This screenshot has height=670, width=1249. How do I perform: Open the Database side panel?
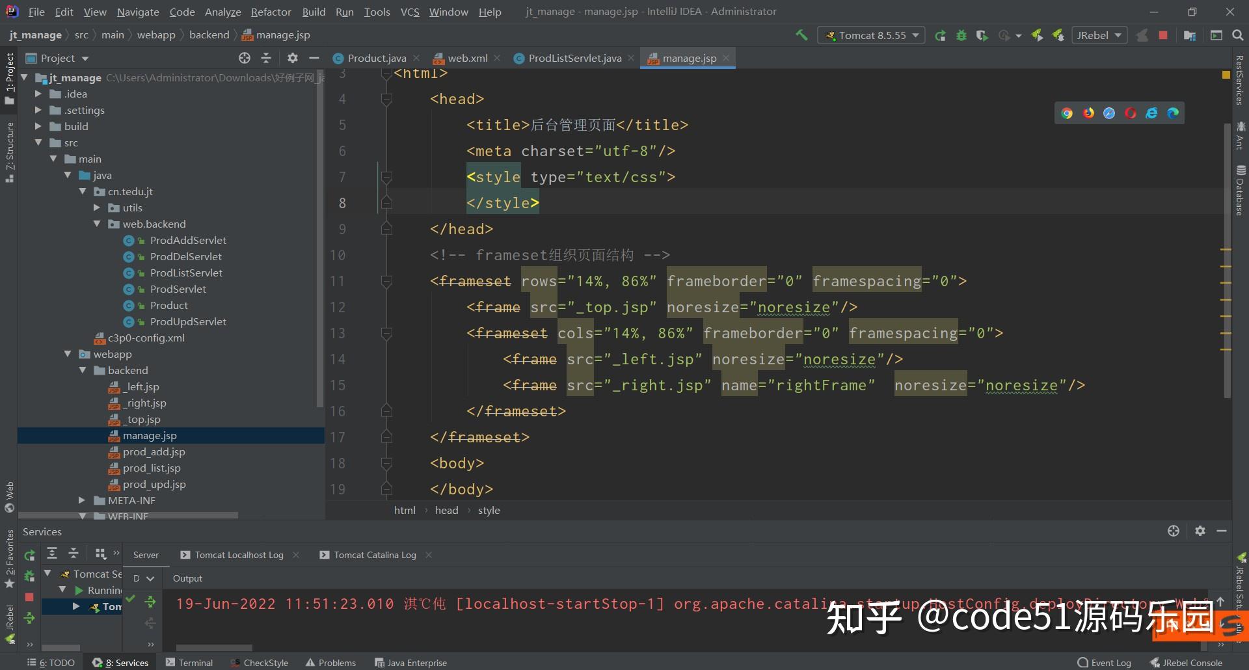tap(1241, 190)
